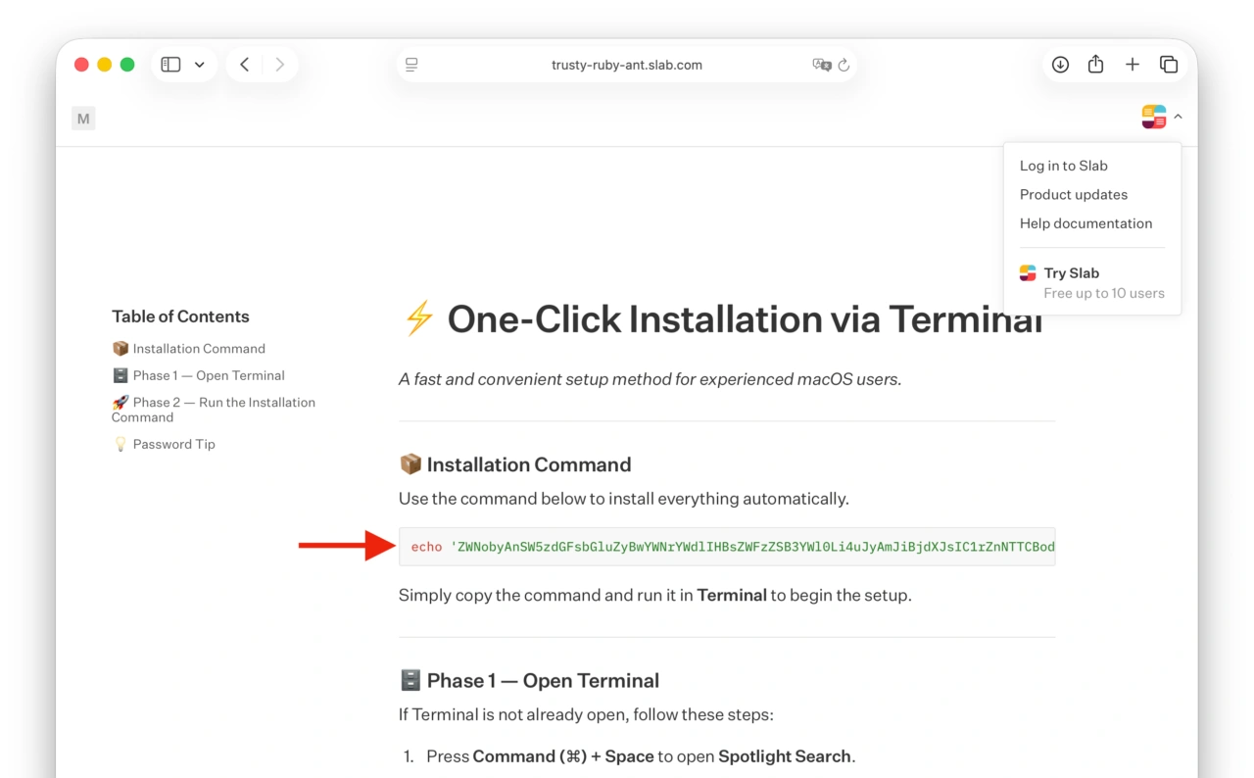
Task: Go forward to the next page
Action: point(280,64)
